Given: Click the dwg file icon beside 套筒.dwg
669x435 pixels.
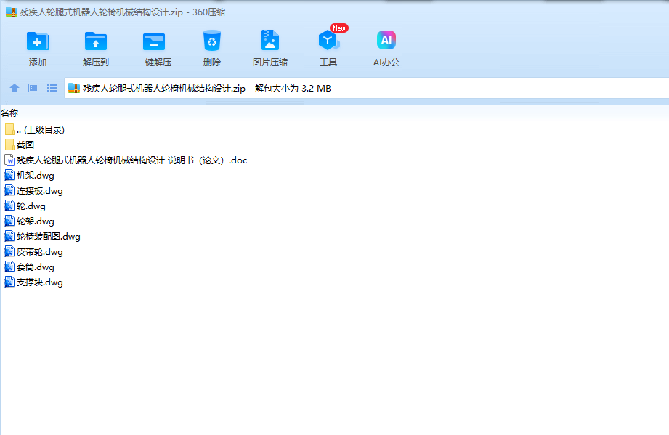Looking at the screenshot, I should 9,267.
